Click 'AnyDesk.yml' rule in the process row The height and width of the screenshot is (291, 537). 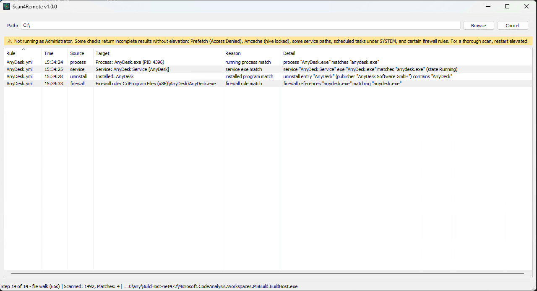tap(19, 62)
